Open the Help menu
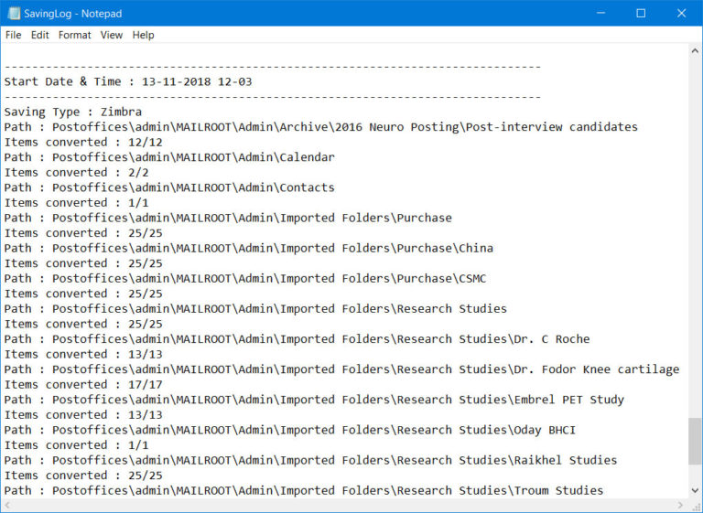The image size is (703, 513). click(143, 35)
